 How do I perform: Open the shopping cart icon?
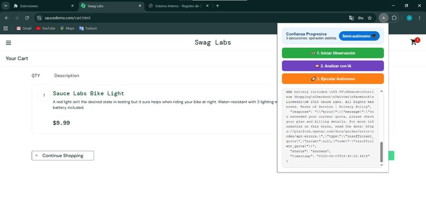(x=414, y=42)
